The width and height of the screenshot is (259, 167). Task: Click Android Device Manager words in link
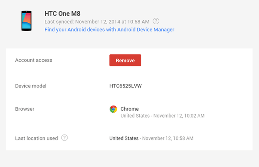(146, 30)
